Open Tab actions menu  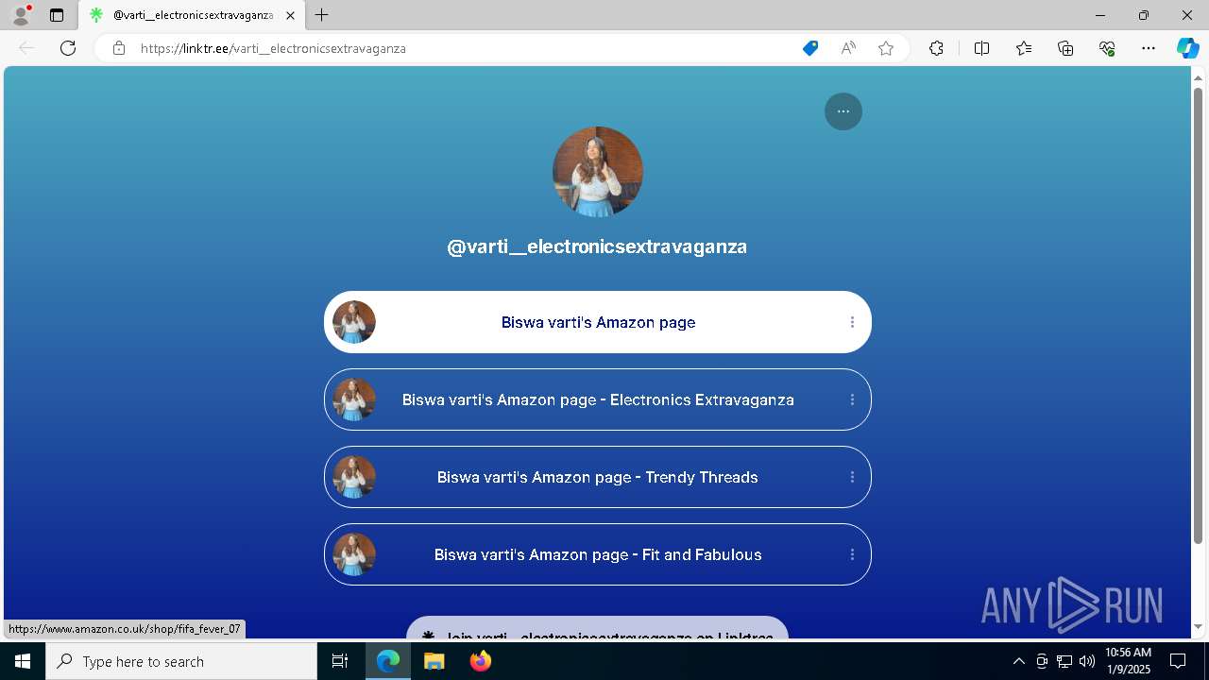pyautogui.click(x=57, y=15)
